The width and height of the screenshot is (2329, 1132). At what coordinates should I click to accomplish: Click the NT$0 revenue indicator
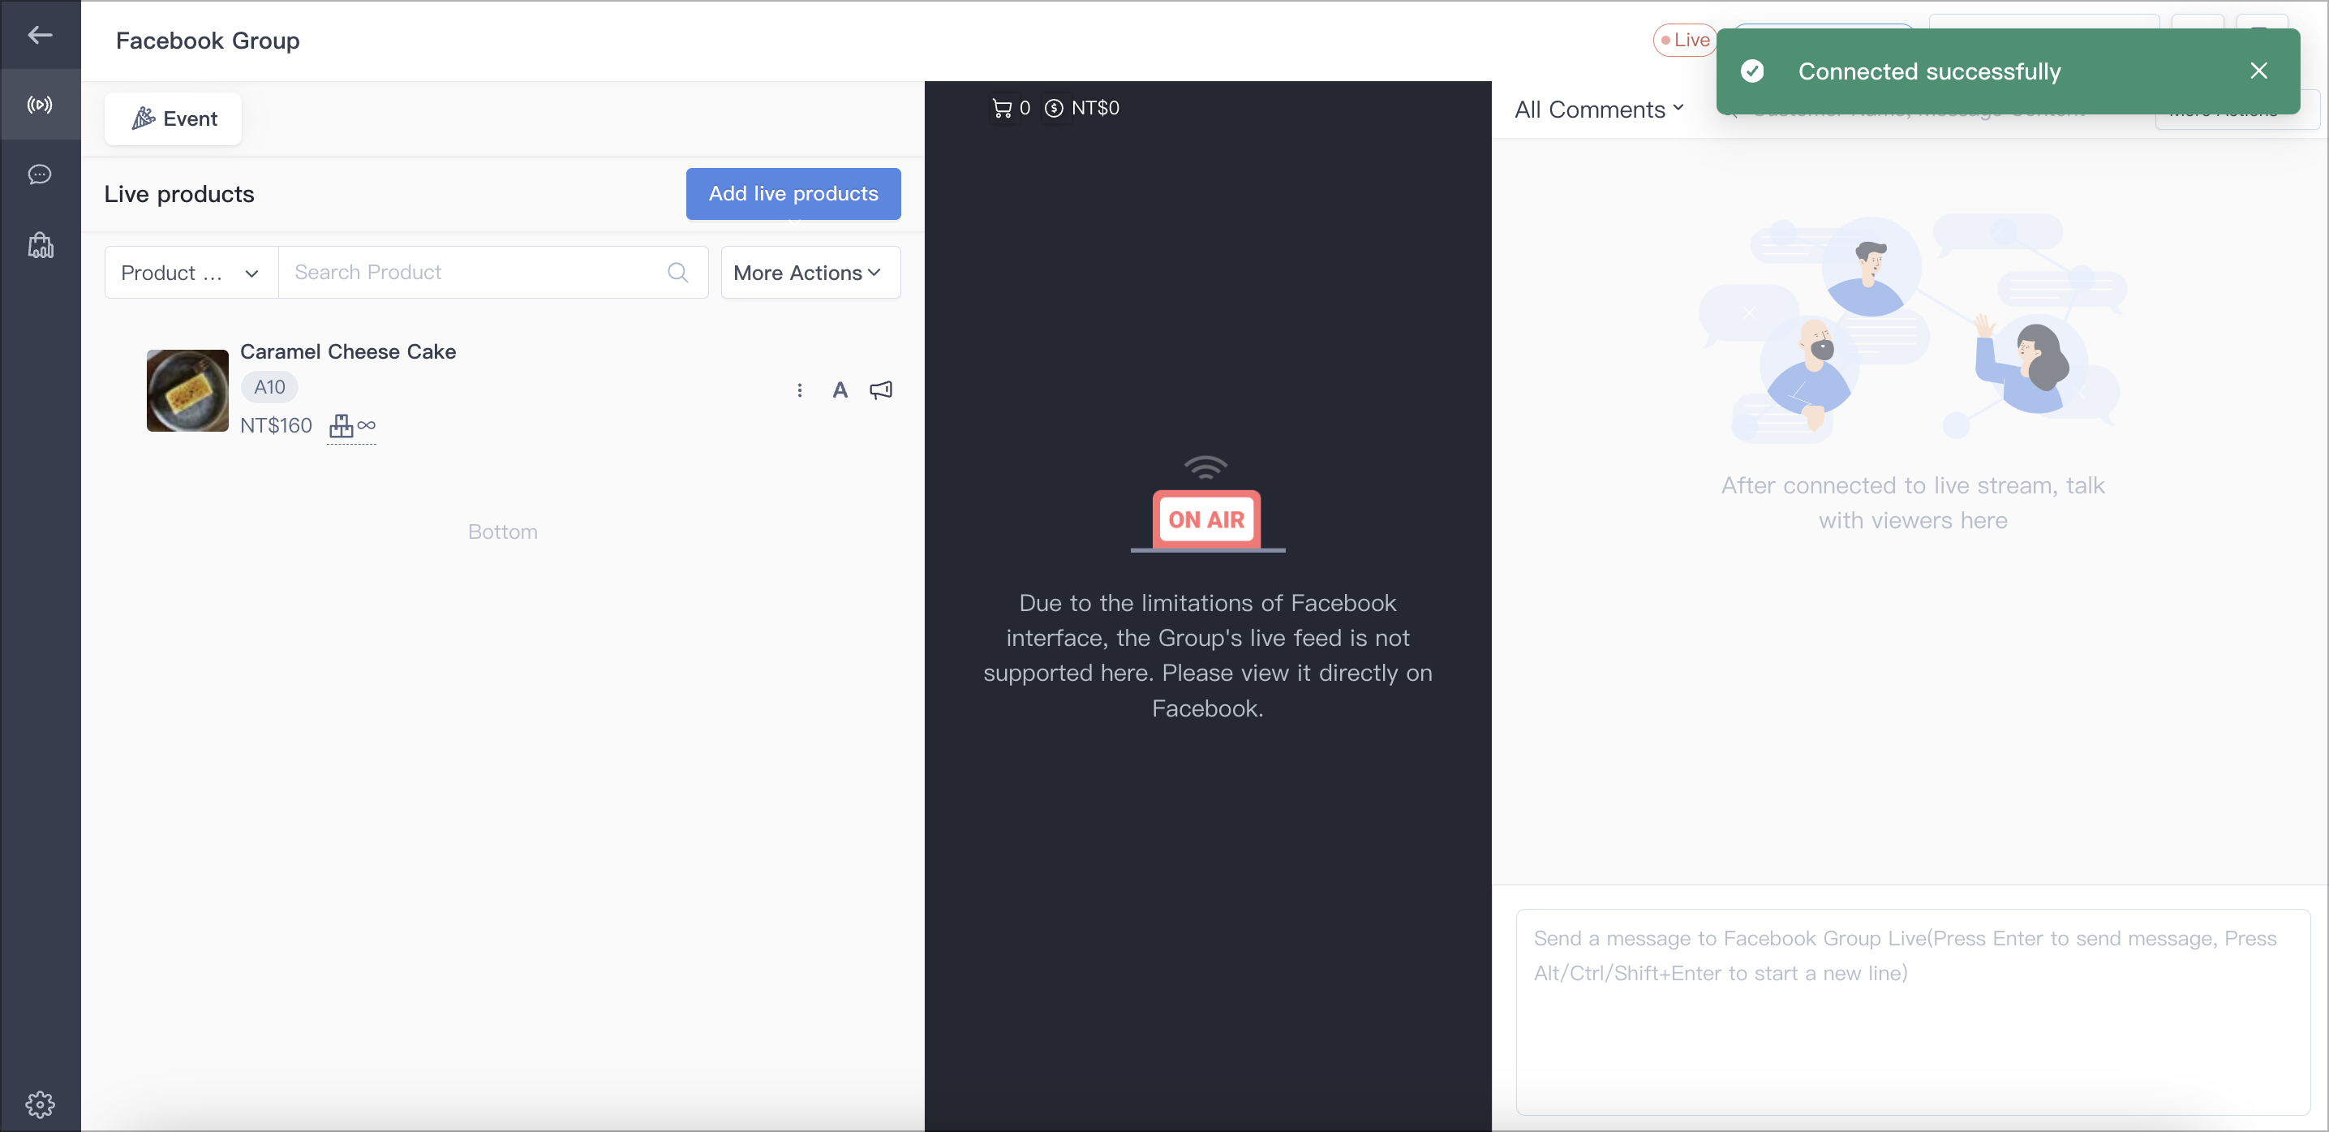click(x=1082, y=109)
